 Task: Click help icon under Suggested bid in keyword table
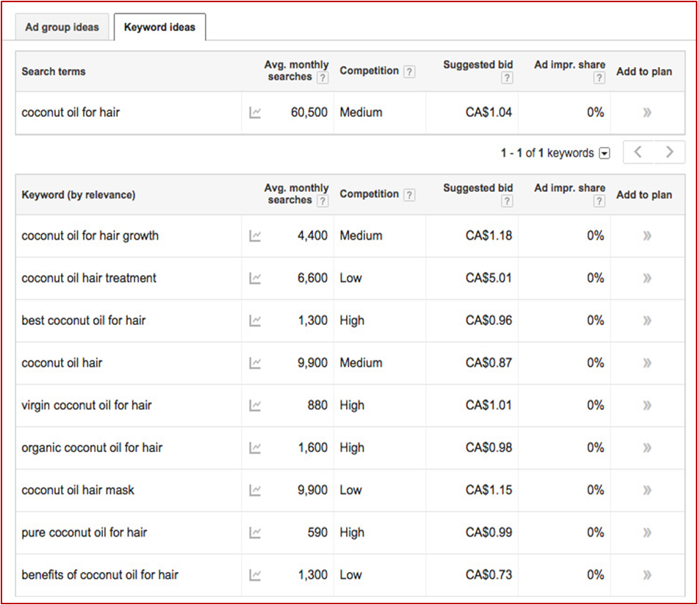pyautogui.click(x=507, y=201)
